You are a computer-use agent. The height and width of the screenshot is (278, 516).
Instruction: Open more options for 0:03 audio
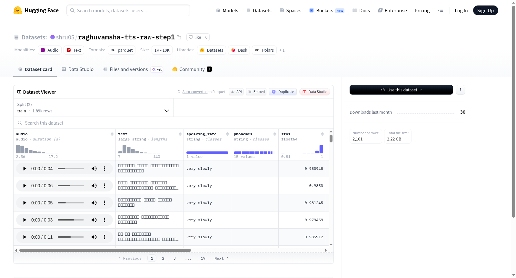point(104,220)
